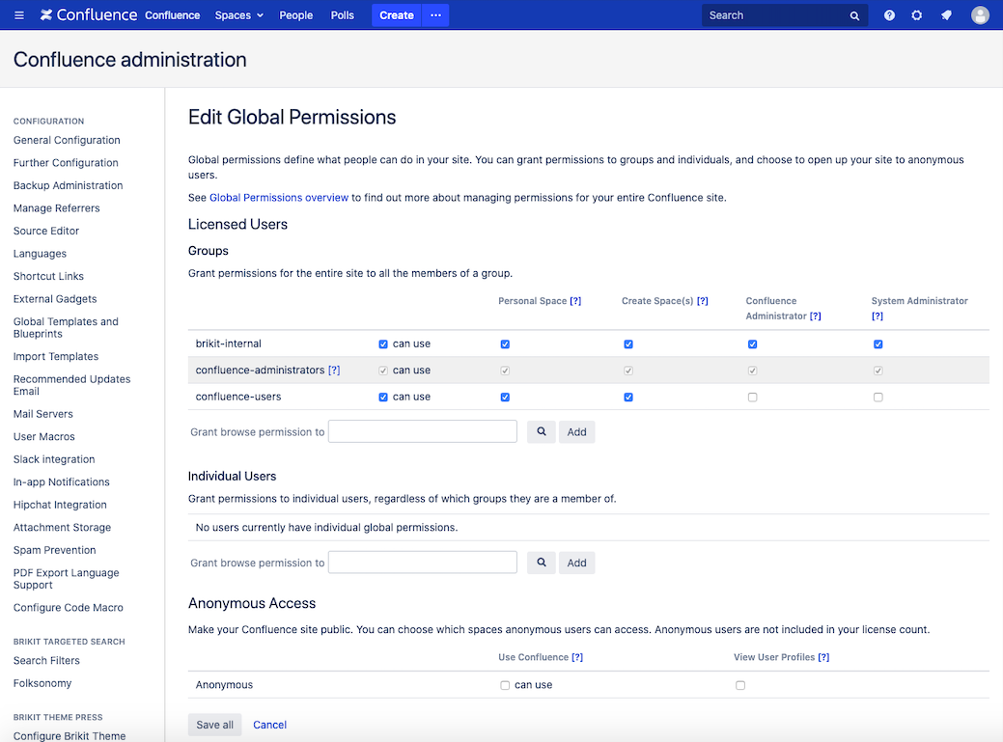Image resolution: width=1003 pixels, height=742 pixels.
Task: Open the help question mark icon
Action: tap(889, 15)
